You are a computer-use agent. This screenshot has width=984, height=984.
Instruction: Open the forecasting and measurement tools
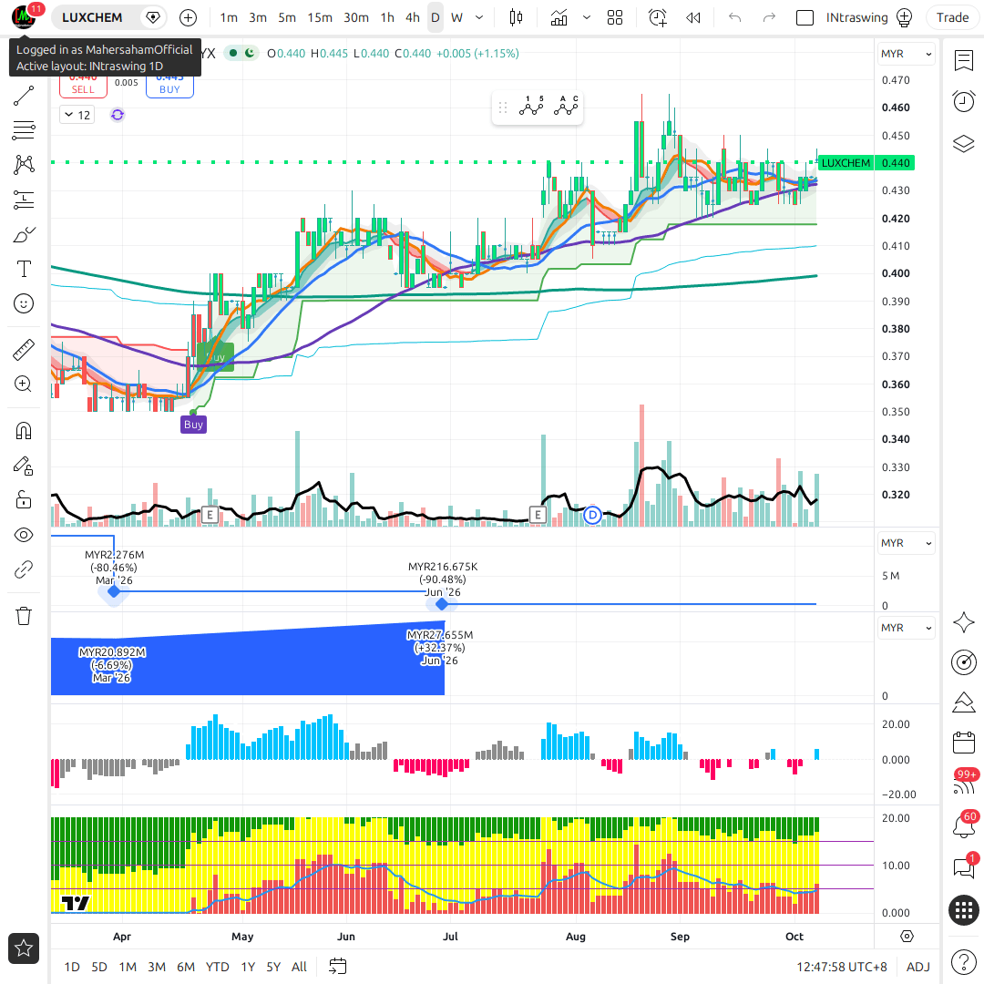click(x=24, y=200)
